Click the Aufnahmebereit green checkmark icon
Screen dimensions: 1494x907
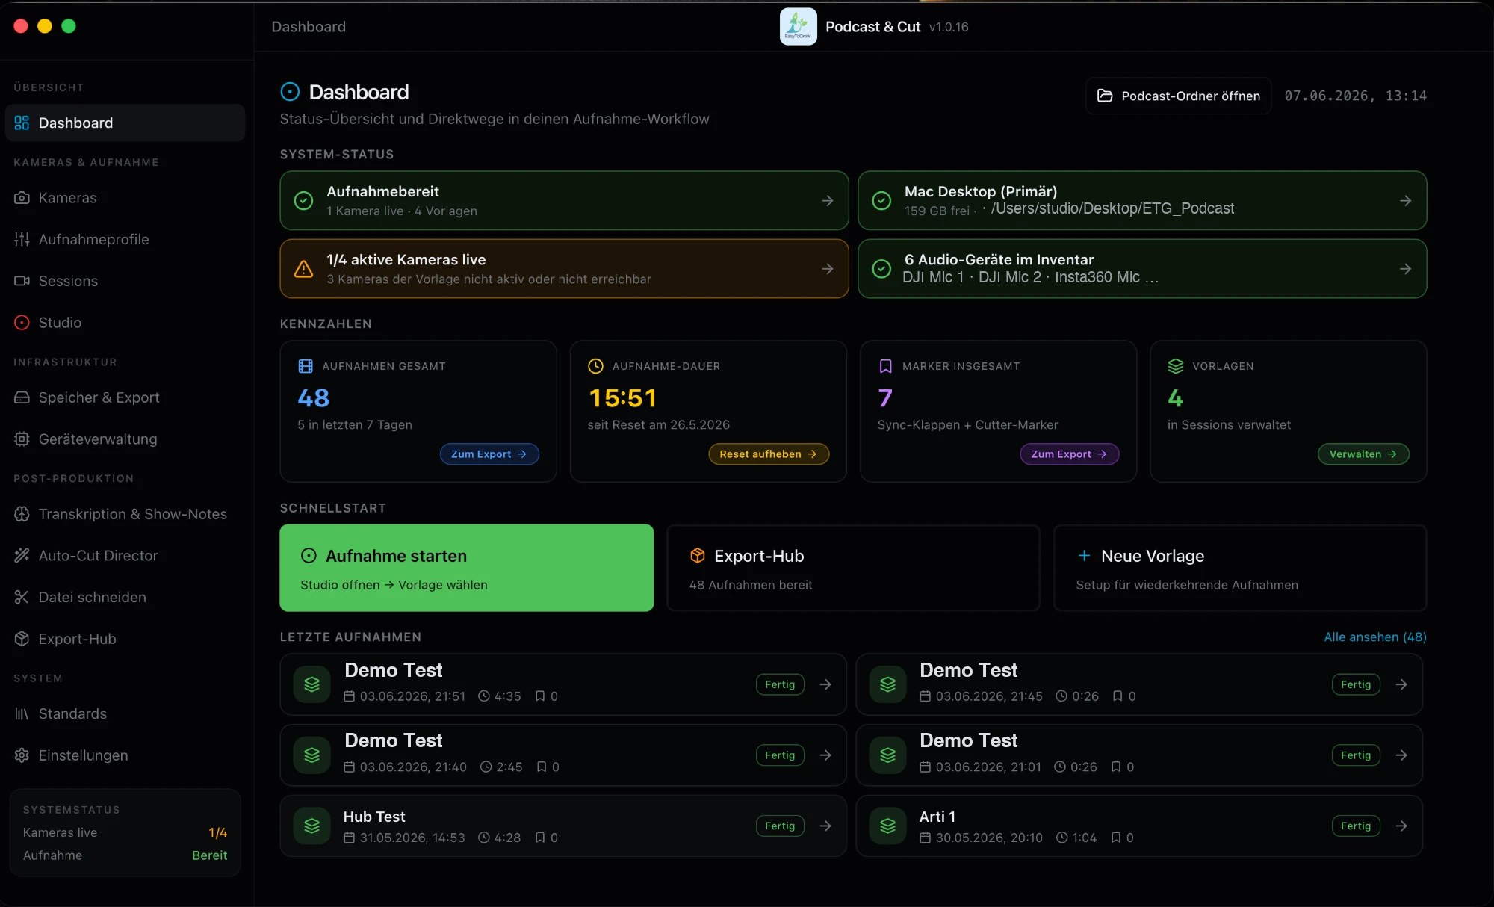point(303,201)
